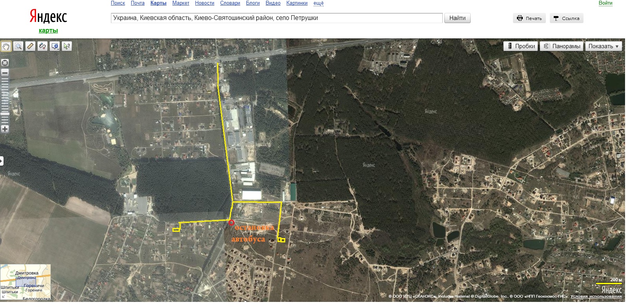Screen dimensions: 627x307
Task: Click the Ссылка link button
Action: (x=566, y=18)
